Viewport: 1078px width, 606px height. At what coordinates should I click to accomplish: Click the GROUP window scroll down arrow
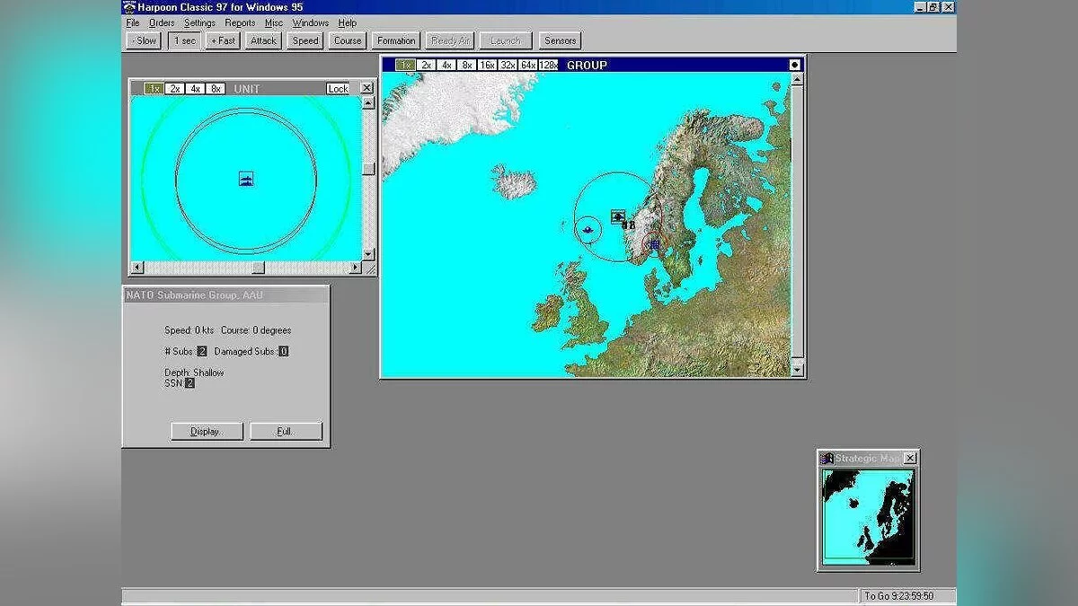pyautogui.click(x=797, y=369)
